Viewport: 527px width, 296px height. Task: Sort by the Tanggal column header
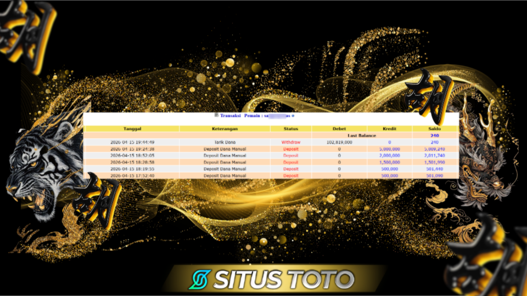132,129
